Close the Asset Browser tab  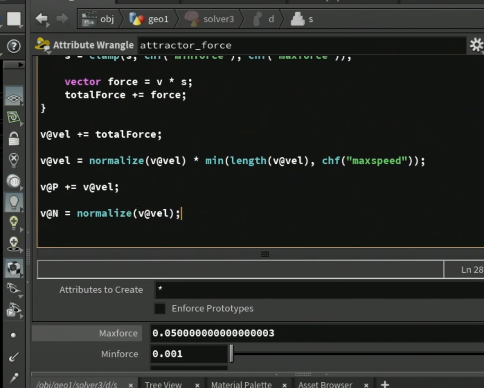coord(366,385)
